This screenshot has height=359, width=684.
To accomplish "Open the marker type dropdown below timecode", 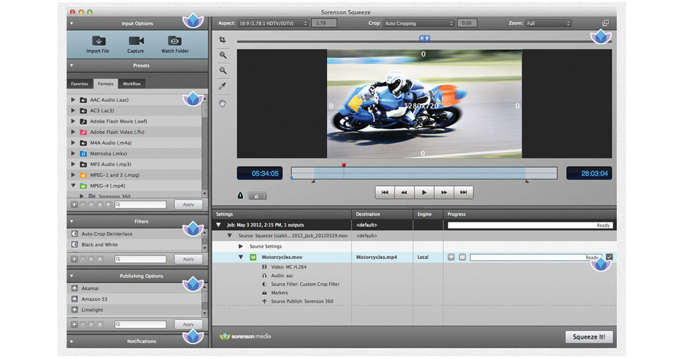I will [257, 196].
